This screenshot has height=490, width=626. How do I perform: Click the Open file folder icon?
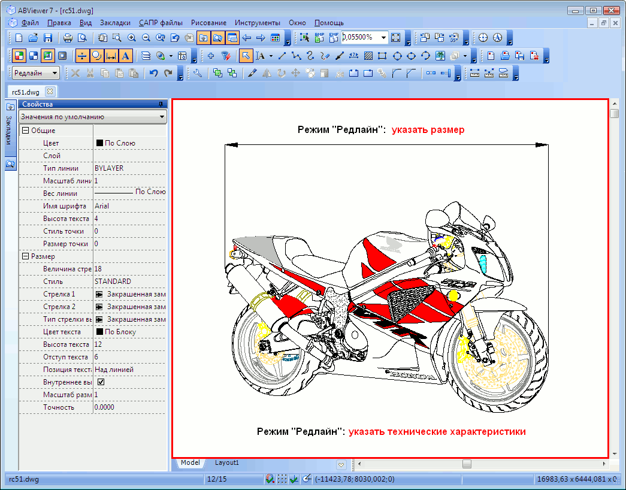pyautogui.click(x=33, y=38)
